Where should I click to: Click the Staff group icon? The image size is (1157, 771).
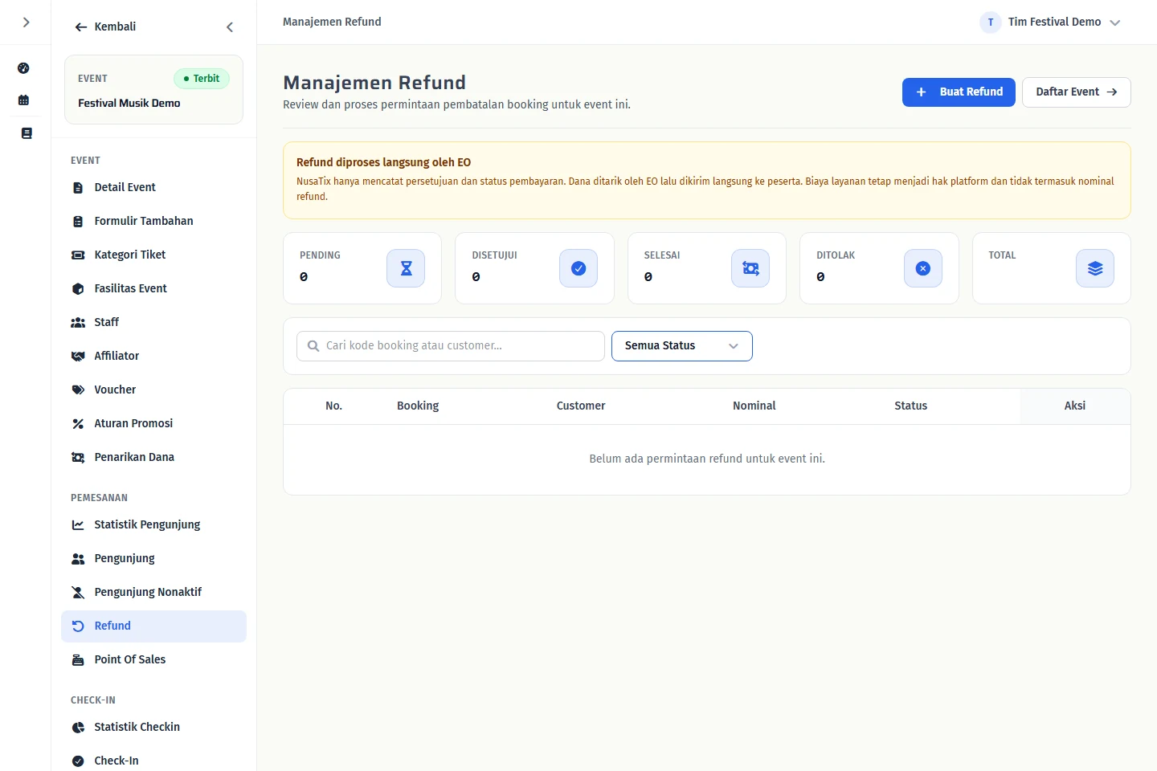coord(78,323)
